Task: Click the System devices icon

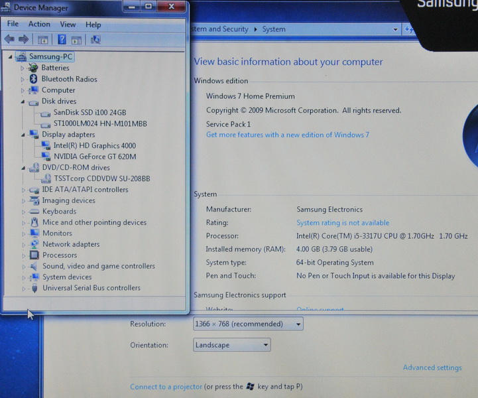Action: coord(34,277)
